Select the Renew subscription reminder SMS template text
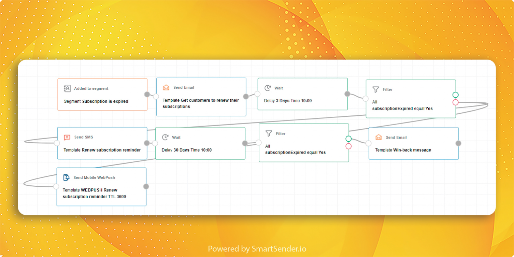The width and height of the screenshot is (514, 257). click(x=111, y=150)
